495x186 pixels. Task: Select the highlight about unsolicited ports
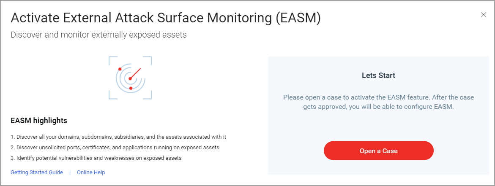(115, 147)
